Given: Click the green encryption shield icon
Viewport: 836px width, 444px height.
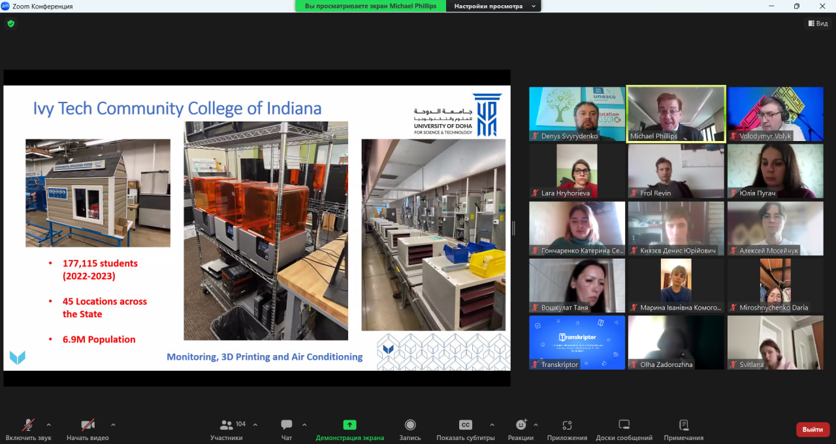Looking at the screenshot, I should click(x=10, y=24).
